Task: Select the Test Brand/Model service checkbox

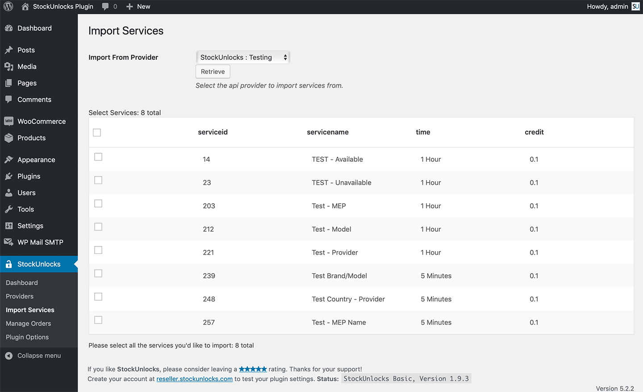Action: tap(98, 274)
